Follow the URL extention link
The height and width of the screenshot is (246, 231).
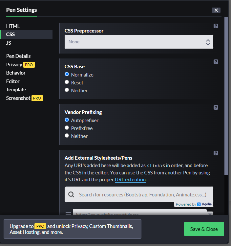[130, 180]
